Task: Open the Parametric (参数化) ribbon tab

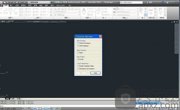Action: coord(23,5)
